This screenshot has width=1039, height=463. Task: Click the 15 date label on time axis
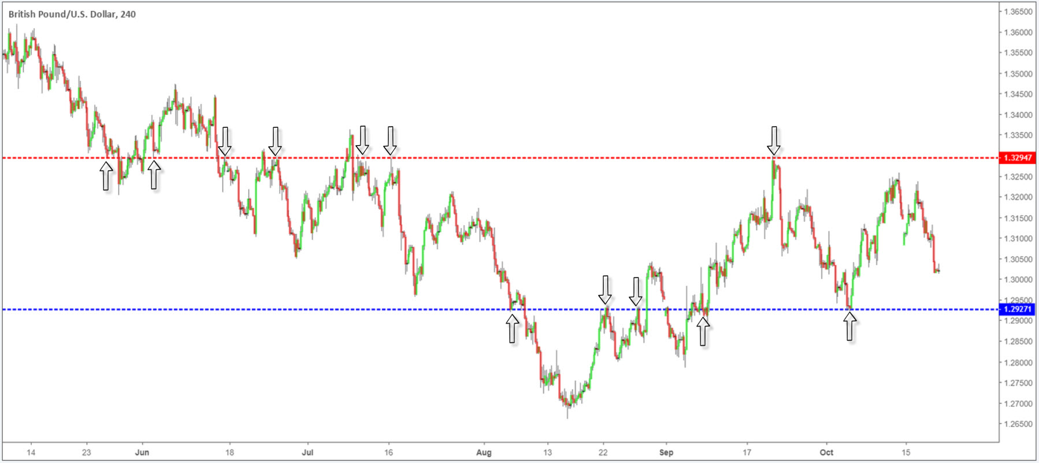(906, 452)
